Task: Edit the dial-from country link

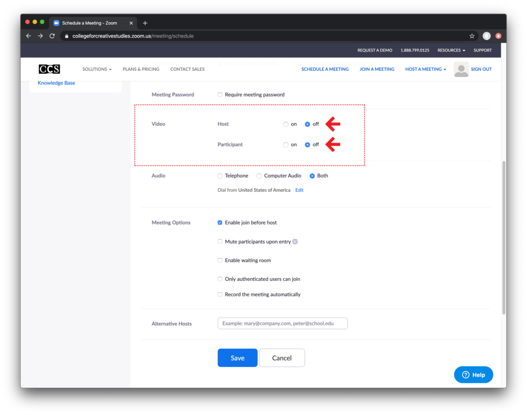Action: pyautogui.click(x=299, y=190)
